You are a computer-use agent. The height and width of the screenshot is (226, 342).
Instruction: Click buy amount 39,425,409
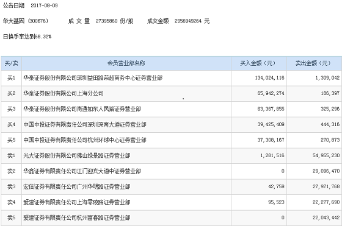coord(271,125)
